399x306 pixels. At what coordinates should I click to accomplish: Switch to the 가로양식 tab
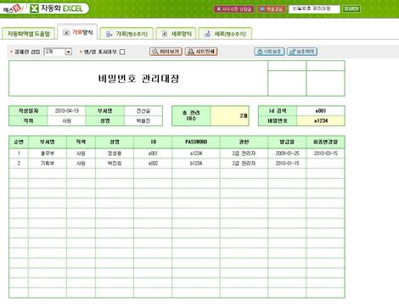[78, 32]
